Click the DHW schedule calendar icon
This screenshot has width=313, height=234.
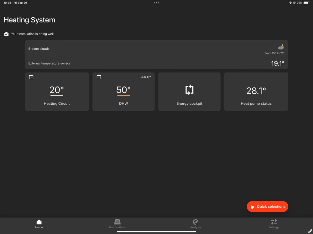point(99,77)
